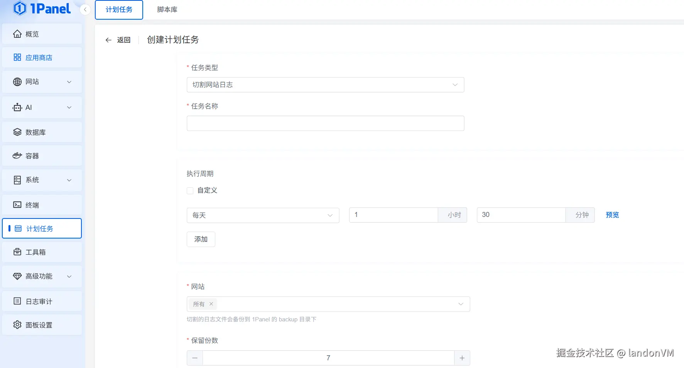The height and width of the screenshot is (368, 684).
Task: Switch to the 脚本库 tab
Action: [x=167, y=9]
